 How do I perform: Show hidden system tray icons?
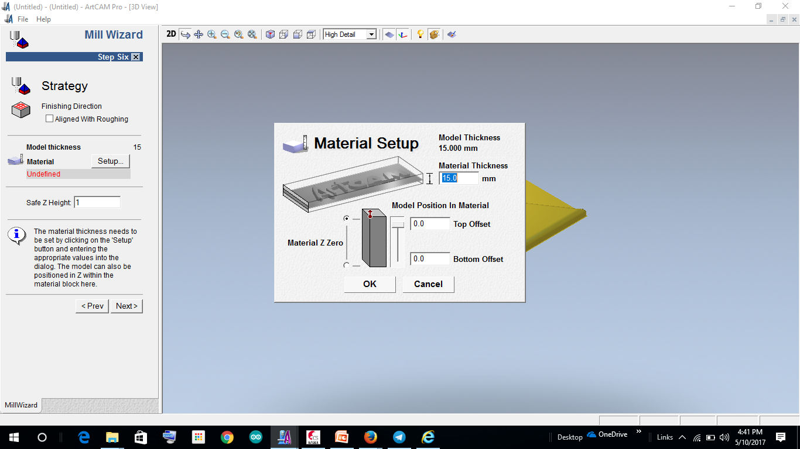tap(682, 437)
